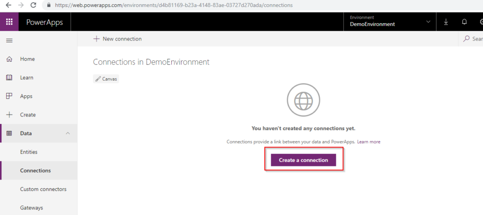Click the plus icon beside New connection
The image size is (483, 215).
(x=96, y=39)
